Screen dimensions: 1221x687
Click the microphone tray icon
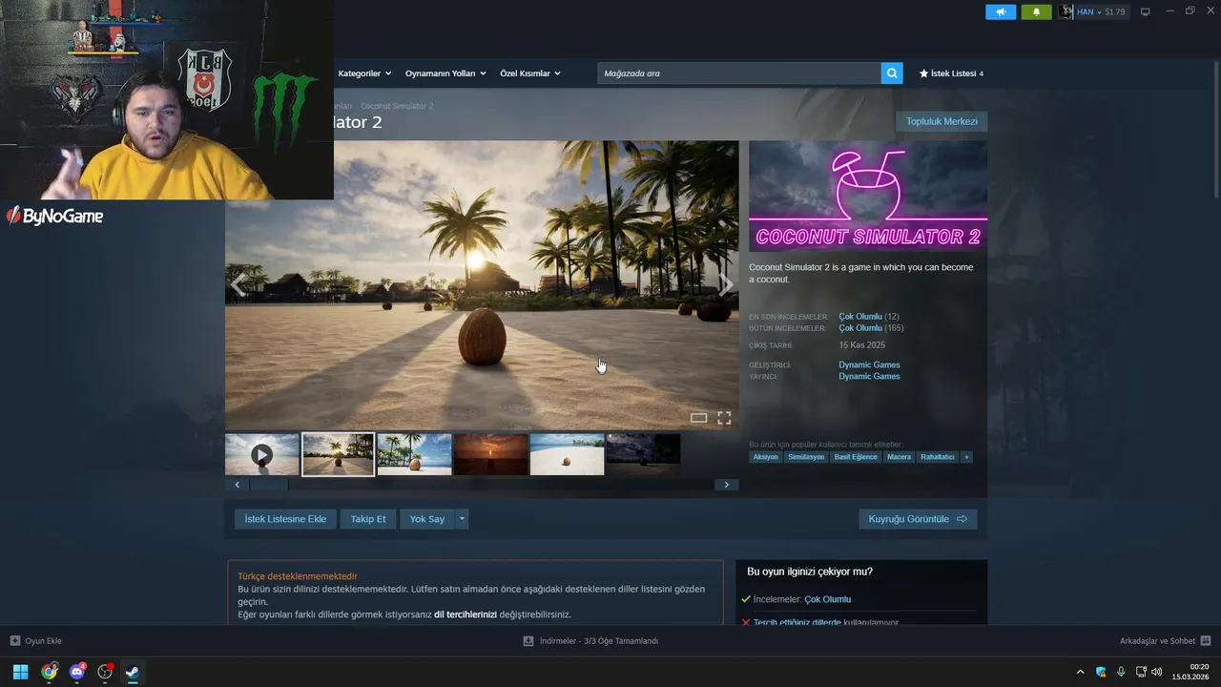pyautogui.click(x=1121, y=672)
